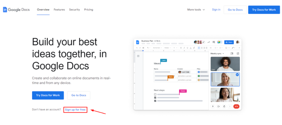Viewport: 282px width, 125px height.
Task: Click the blue Share button in preview
Action: (x=229, y=42)
